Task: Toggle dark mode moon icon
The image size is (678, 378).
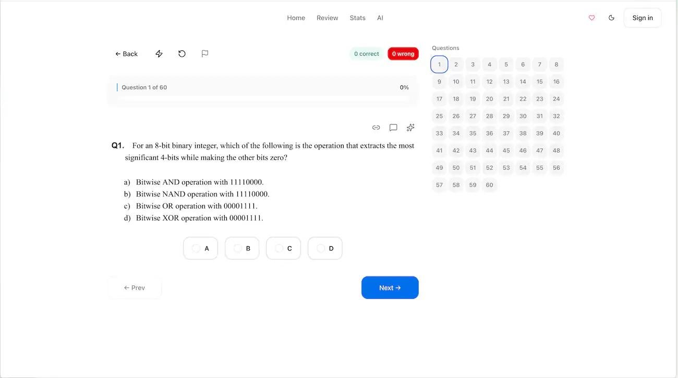Action: point(611,18)
